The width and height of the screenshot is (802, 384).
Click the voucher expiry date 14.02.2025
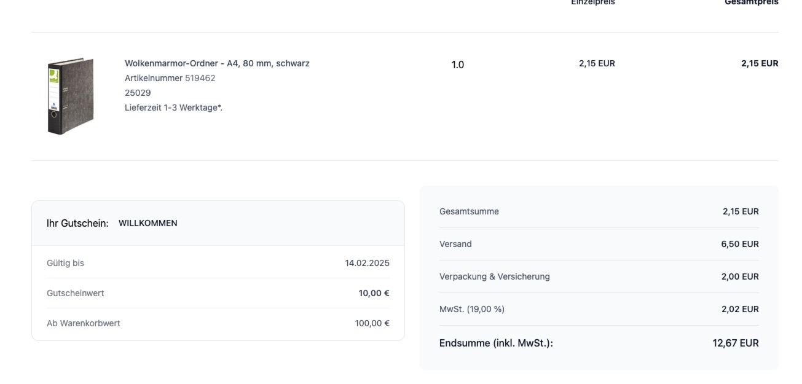point(367,263)
